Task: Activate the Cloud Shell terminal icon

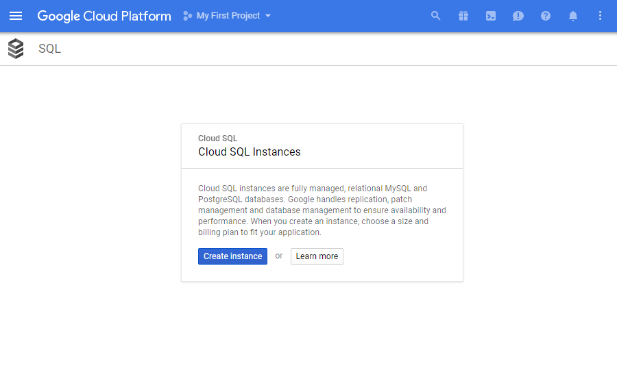Action: coord(491,16)
